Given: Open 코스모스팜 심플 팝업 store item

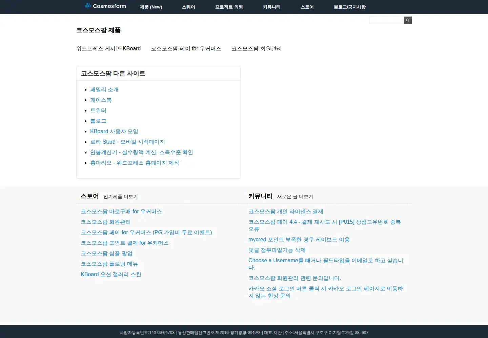Looking at the screenshot, I should coord(107,254).
